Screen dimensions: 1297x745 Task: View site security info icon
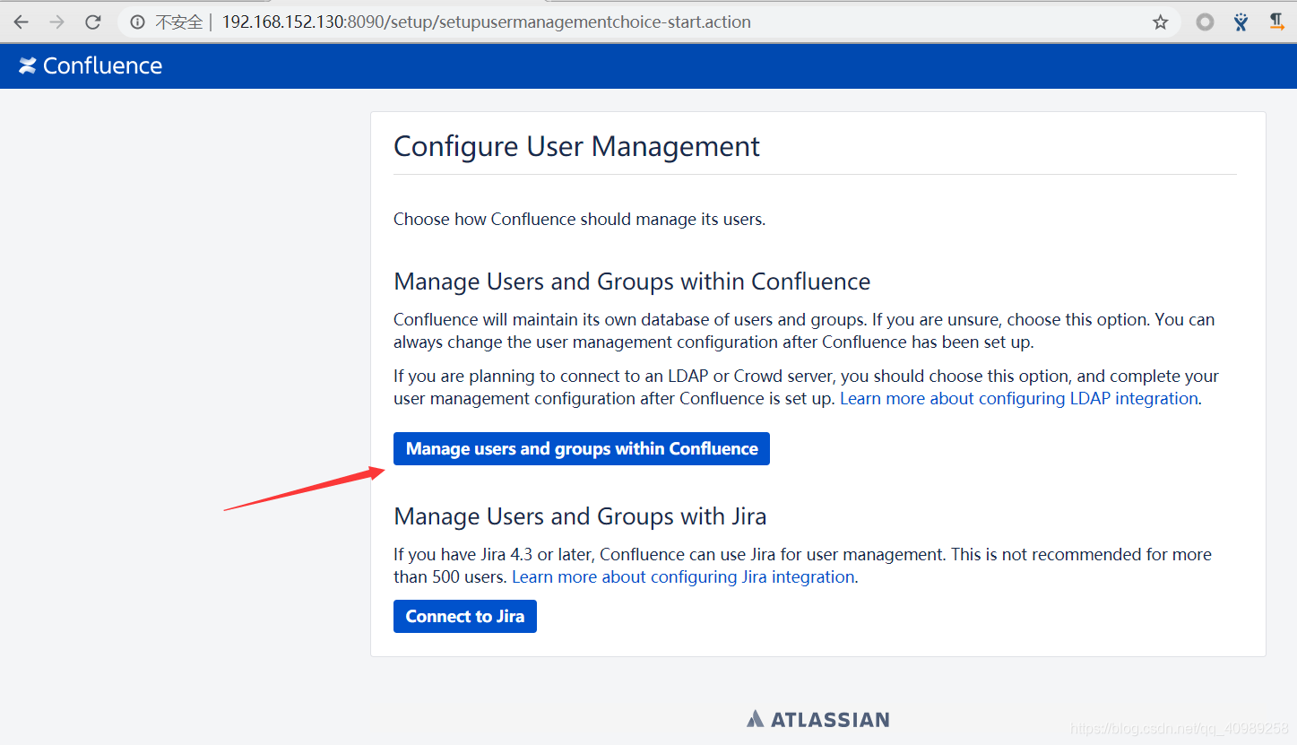pos(138,22)
